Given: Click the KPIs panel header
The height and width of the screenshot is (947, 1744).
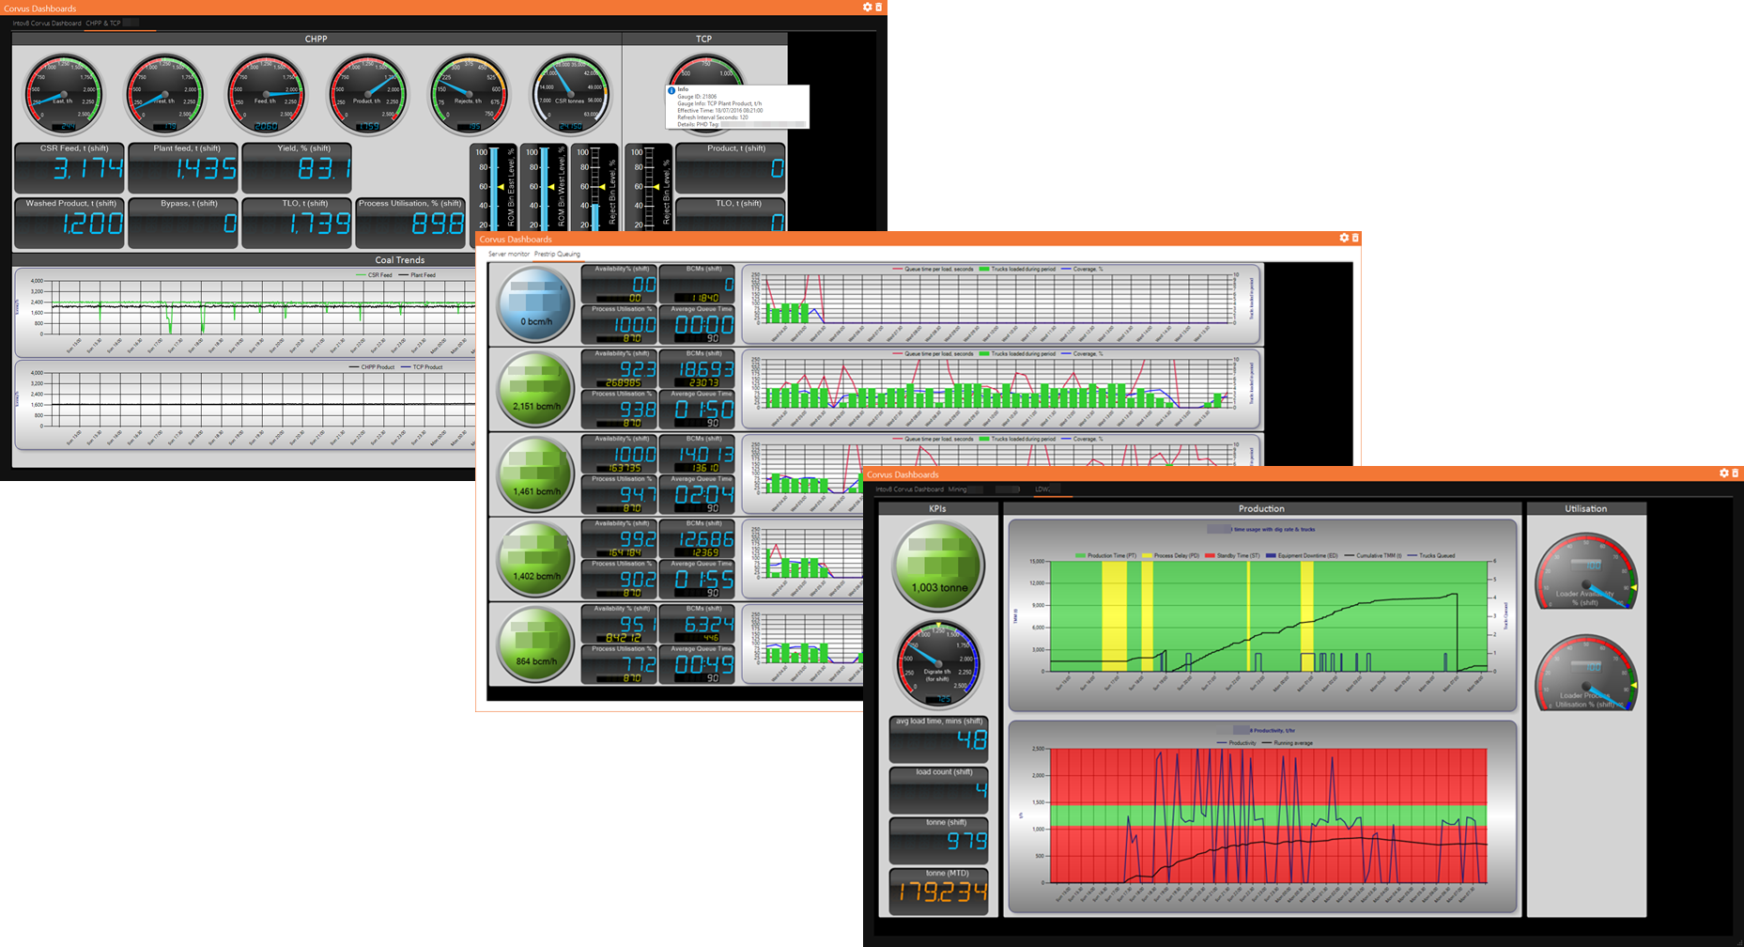Looking at the screenshot, I should tap(937, 508).
